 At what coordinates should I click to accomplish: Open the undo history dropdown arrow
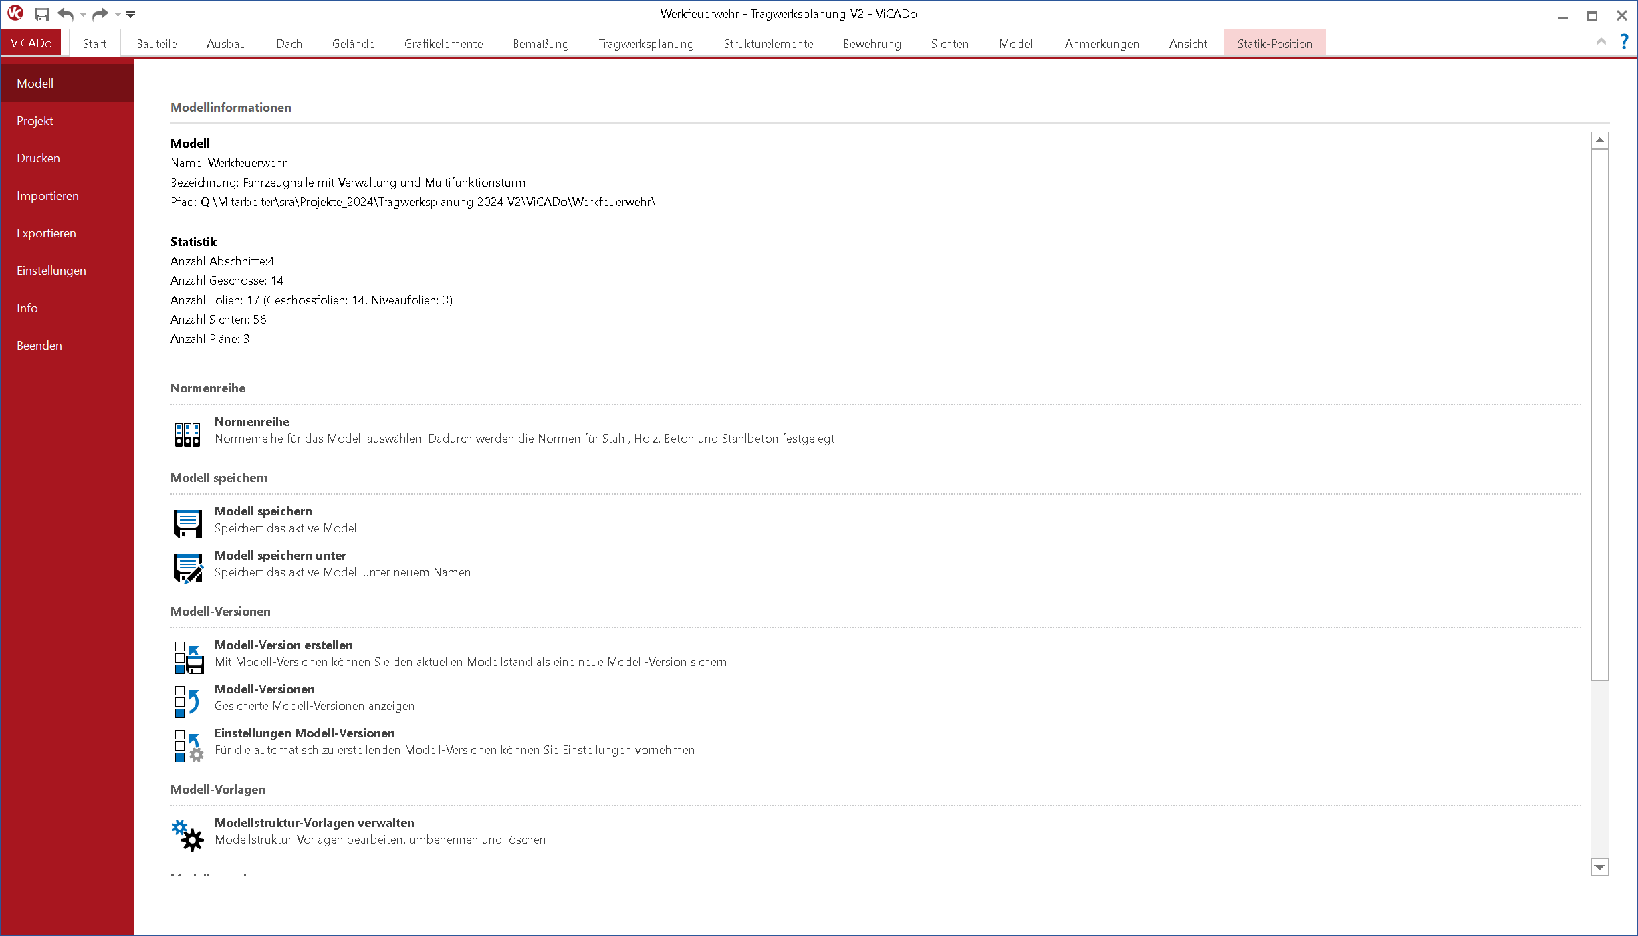click(x=83, y=15)
